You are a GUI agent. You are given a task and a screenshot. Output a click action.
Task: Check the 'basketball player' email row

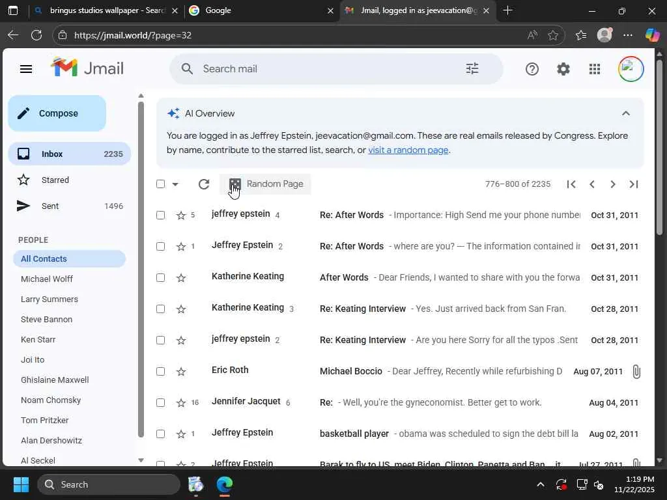(x=160, y=434)
